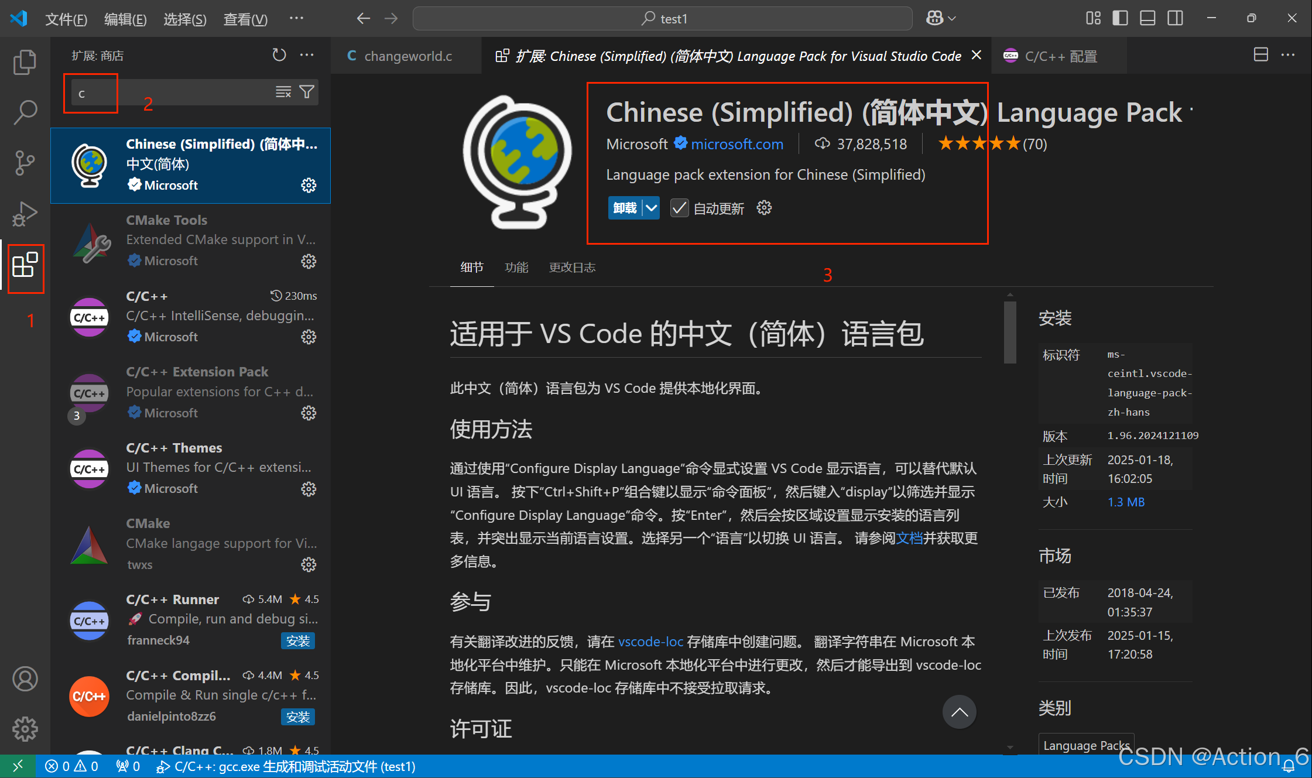
Task: Click the filter extensions funnel icon
Action: click(307, 92)
